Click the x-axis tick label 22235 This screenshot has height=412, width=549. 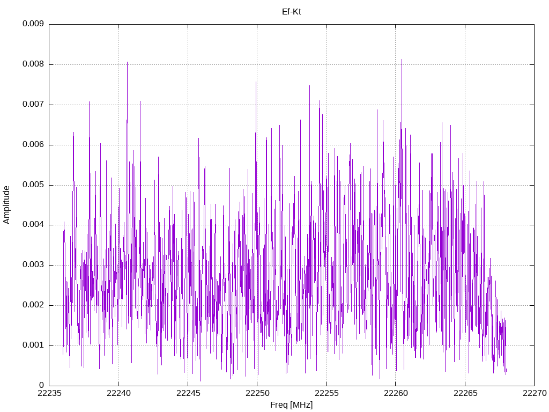(x=49, y=393)
